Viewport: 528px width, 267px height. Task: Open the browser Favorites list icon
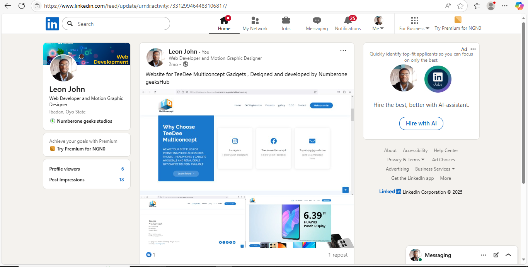(x=477, y=6)
